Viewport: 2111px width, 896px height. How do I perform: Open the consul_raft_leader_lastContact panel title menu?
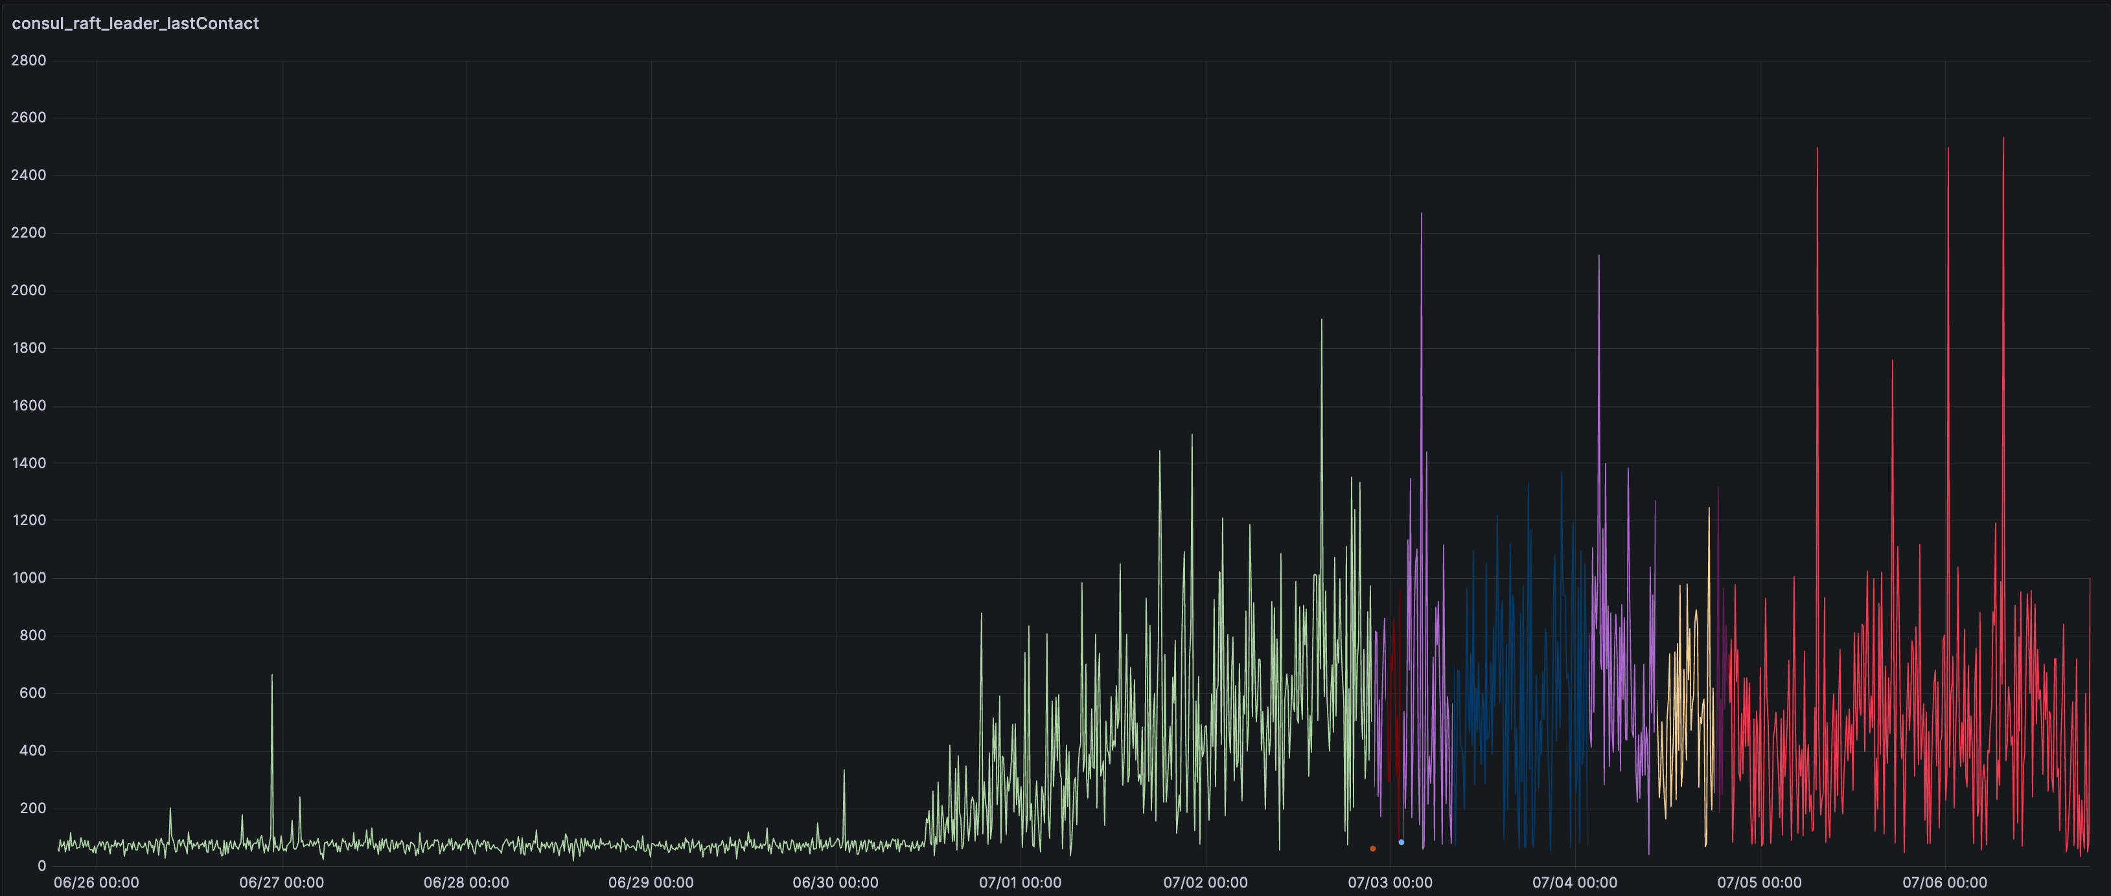[135, 24]
